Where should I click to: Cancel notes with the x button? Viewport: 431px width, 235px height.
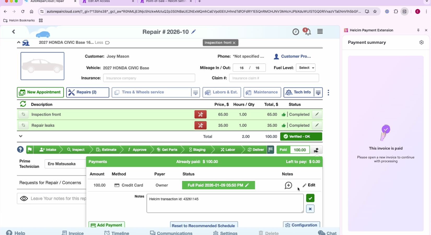coord(310,209)
